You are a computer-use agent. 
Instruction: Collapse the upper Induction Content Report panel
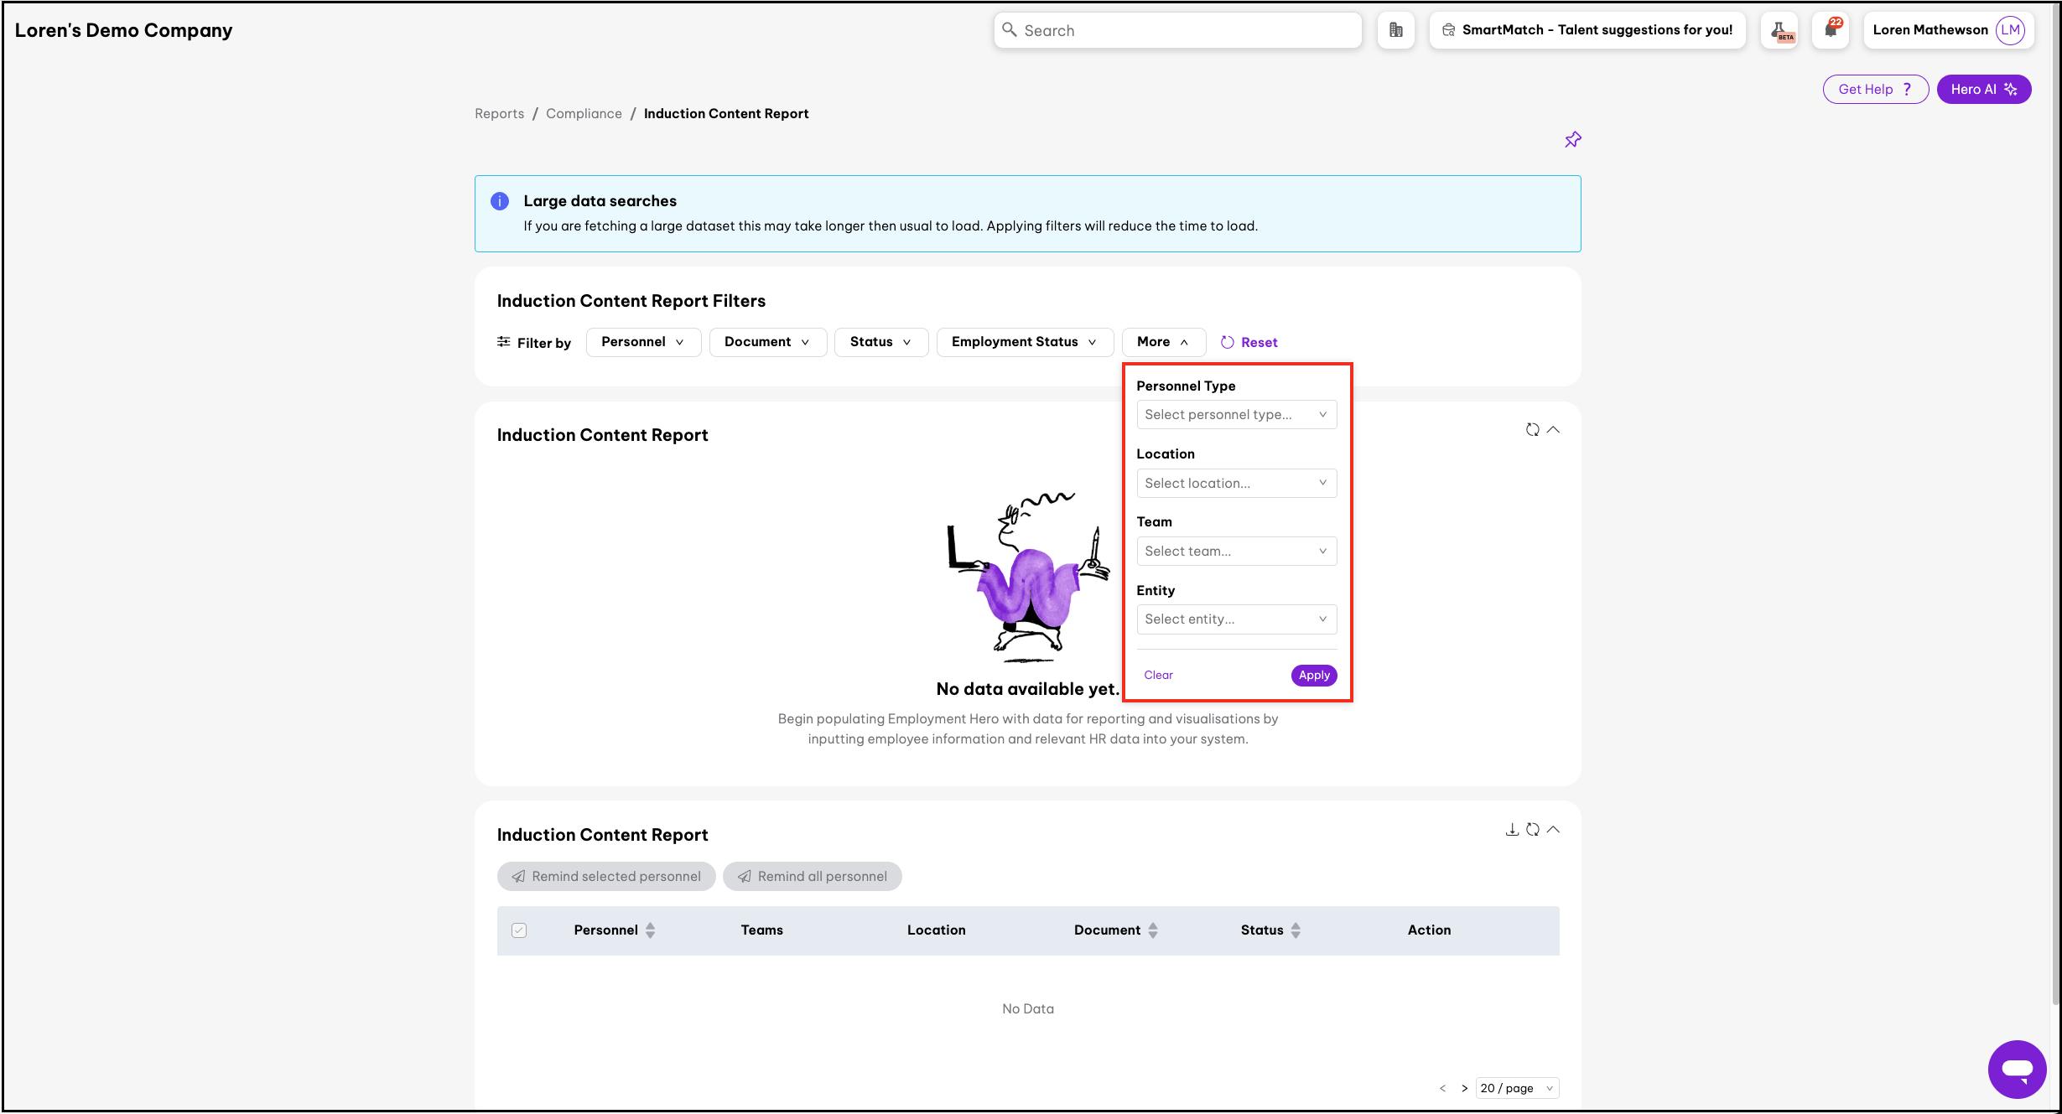[1553, 429]
